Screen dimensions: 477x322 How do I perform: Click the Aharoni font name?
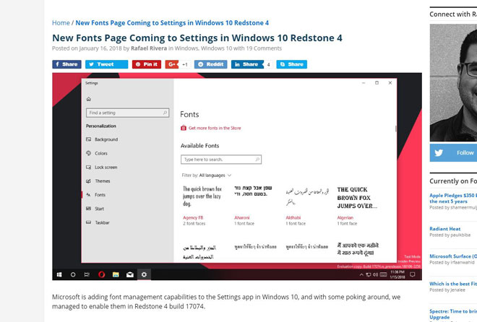tap(242, 217)
